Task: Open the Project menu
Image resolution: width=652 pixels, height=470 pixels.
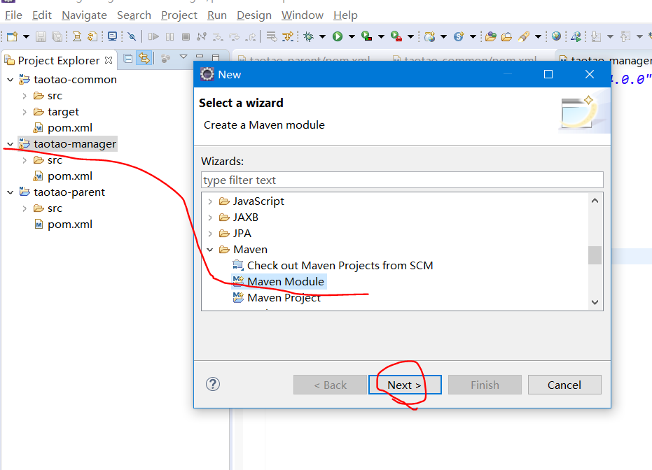Action: click(179, 15)
